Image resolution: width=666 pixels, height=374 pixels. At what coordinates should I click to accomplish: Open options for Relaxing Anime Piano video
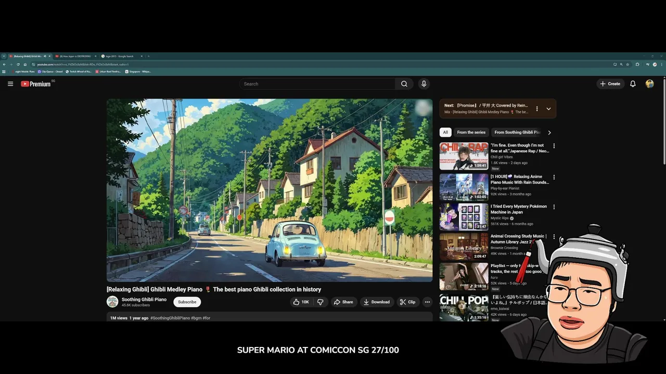point(554,177)
